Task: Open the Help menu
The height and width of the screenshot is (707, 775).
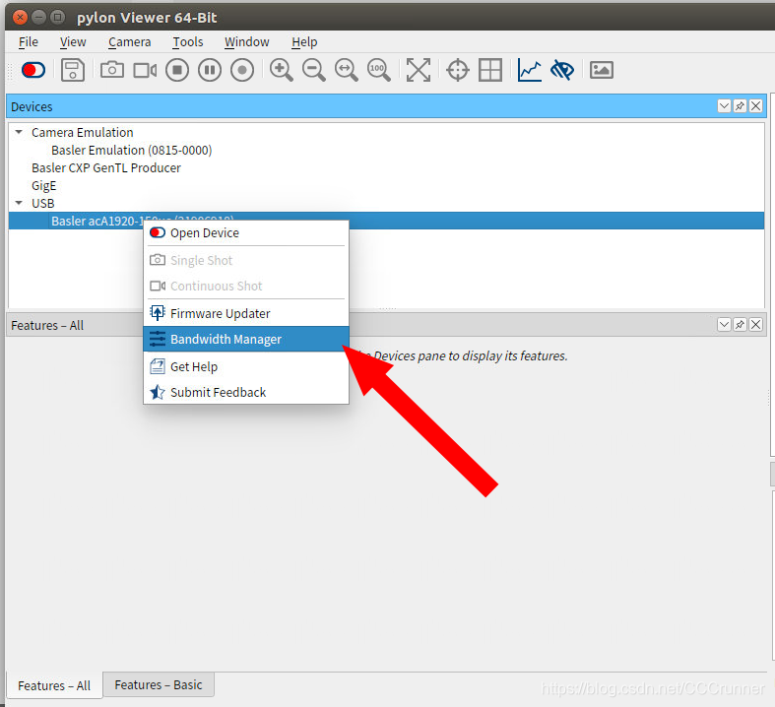Action: 304,42
